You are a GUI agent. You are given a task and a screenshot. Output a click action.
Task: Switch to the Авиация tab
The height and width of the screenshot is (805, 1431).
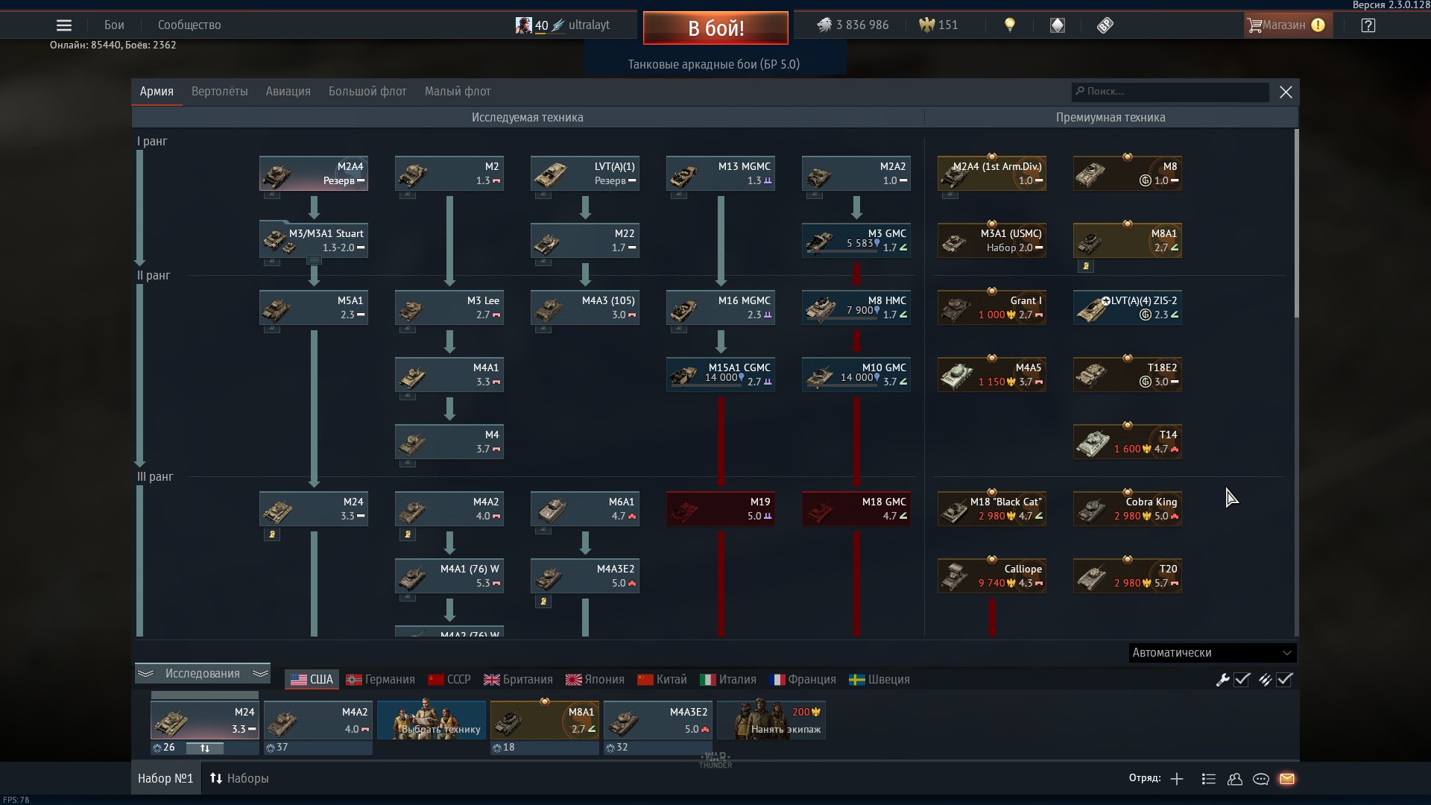pos(288,91)
